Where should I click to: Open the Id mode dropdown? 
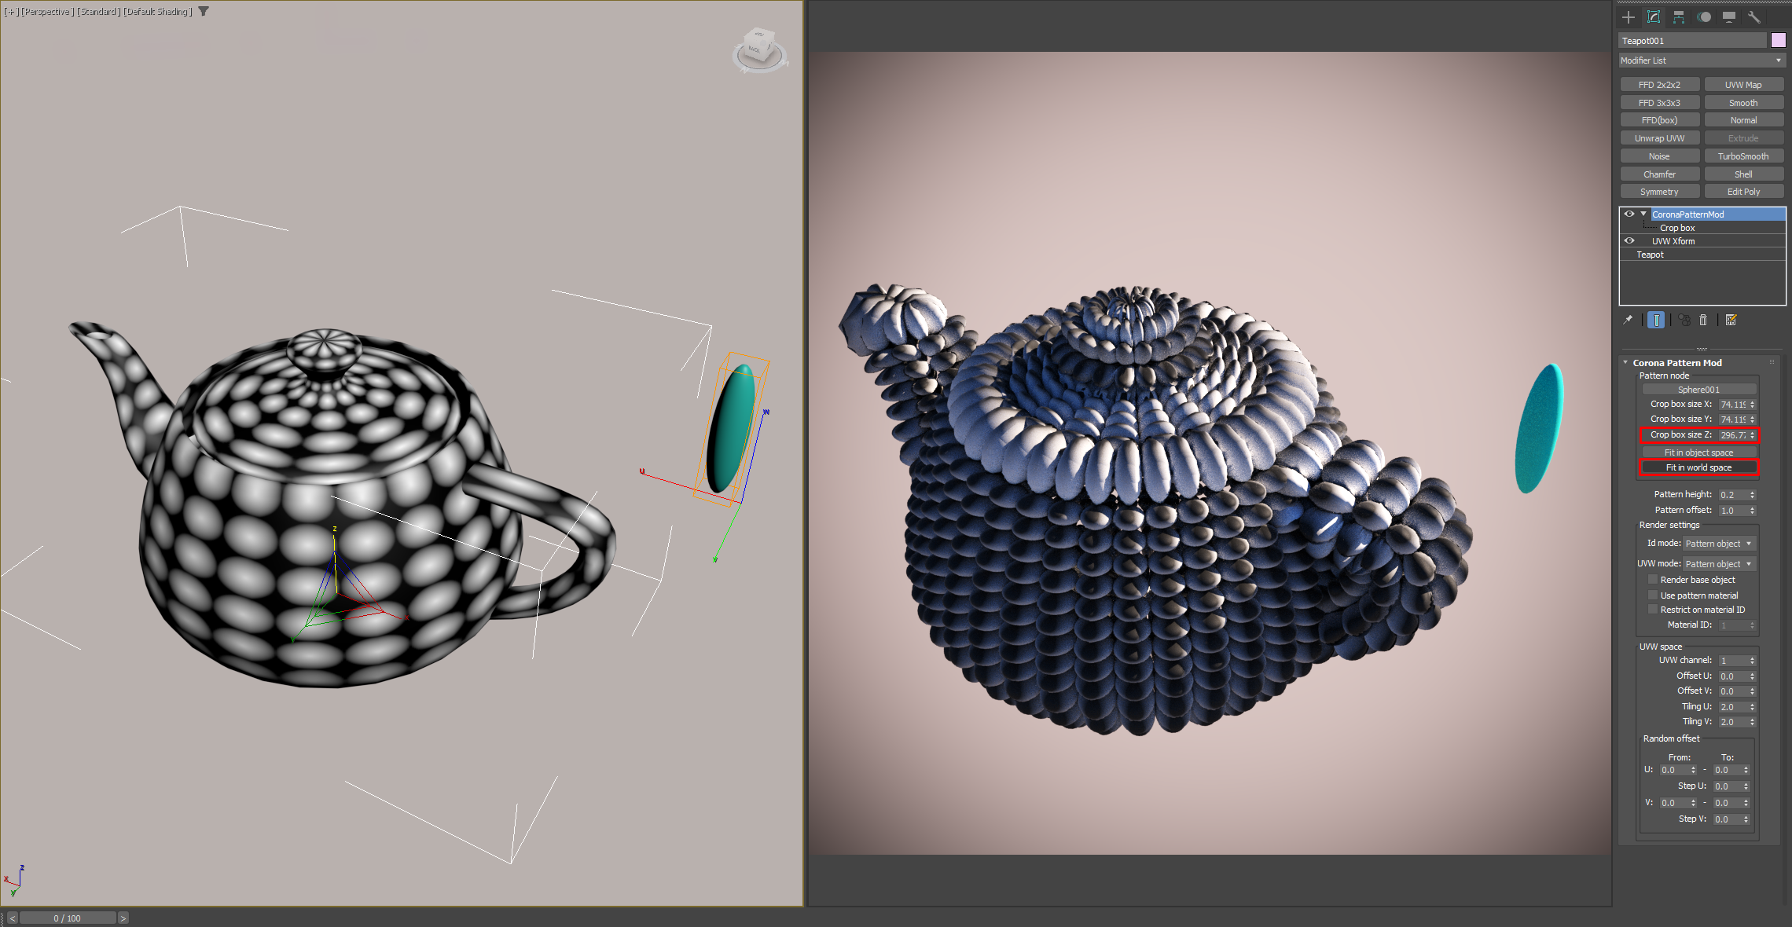pos(1719,544)
